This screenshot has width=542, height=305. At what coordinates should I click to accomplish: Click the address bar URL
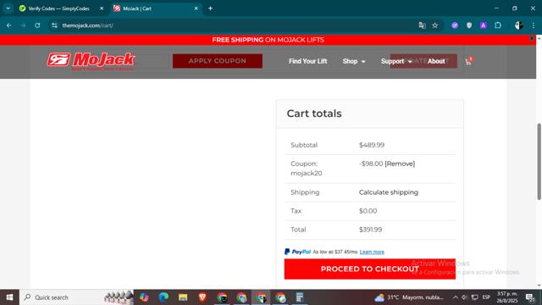pos(88,25)
